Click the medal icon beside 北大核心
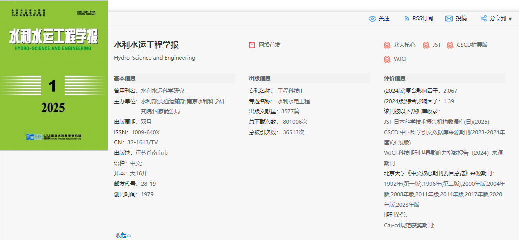The width and height of the screenshot is (519, 240). (387, 45)
